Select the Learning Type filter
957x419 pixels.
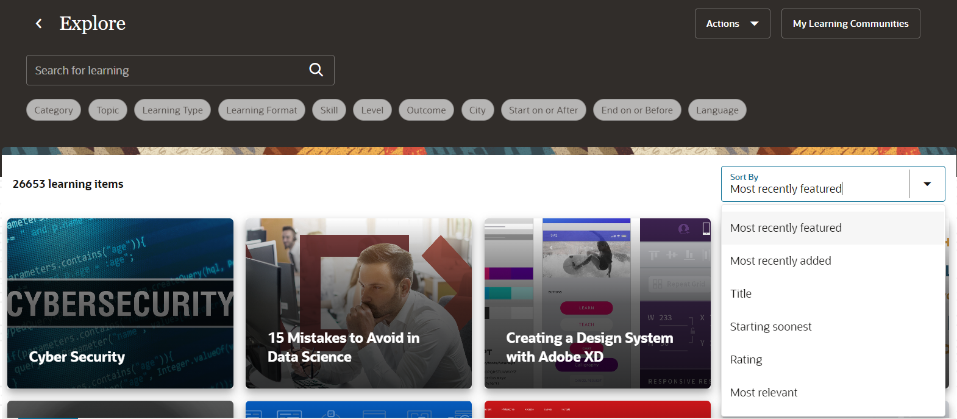[x=173, y=110]
